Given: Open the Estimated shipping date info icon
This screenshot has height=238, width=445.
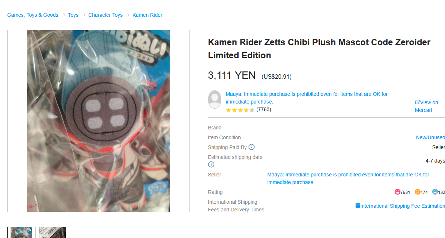Looking at the screenshot, I should 211,164.
